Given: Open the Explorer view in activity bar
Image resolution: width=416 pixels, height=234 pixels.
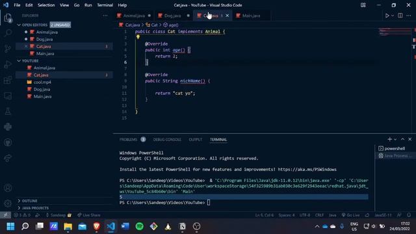Looking at the screenshot, I should coord(8,18).
